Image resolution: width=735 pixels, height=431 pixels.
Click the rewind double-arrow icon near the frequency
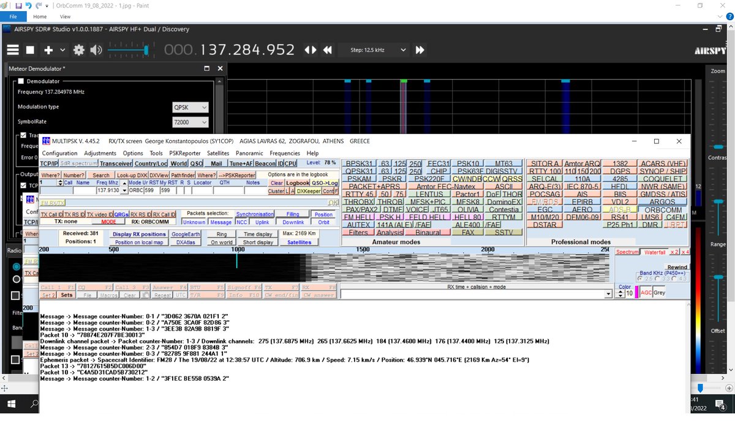pos(327,50)
